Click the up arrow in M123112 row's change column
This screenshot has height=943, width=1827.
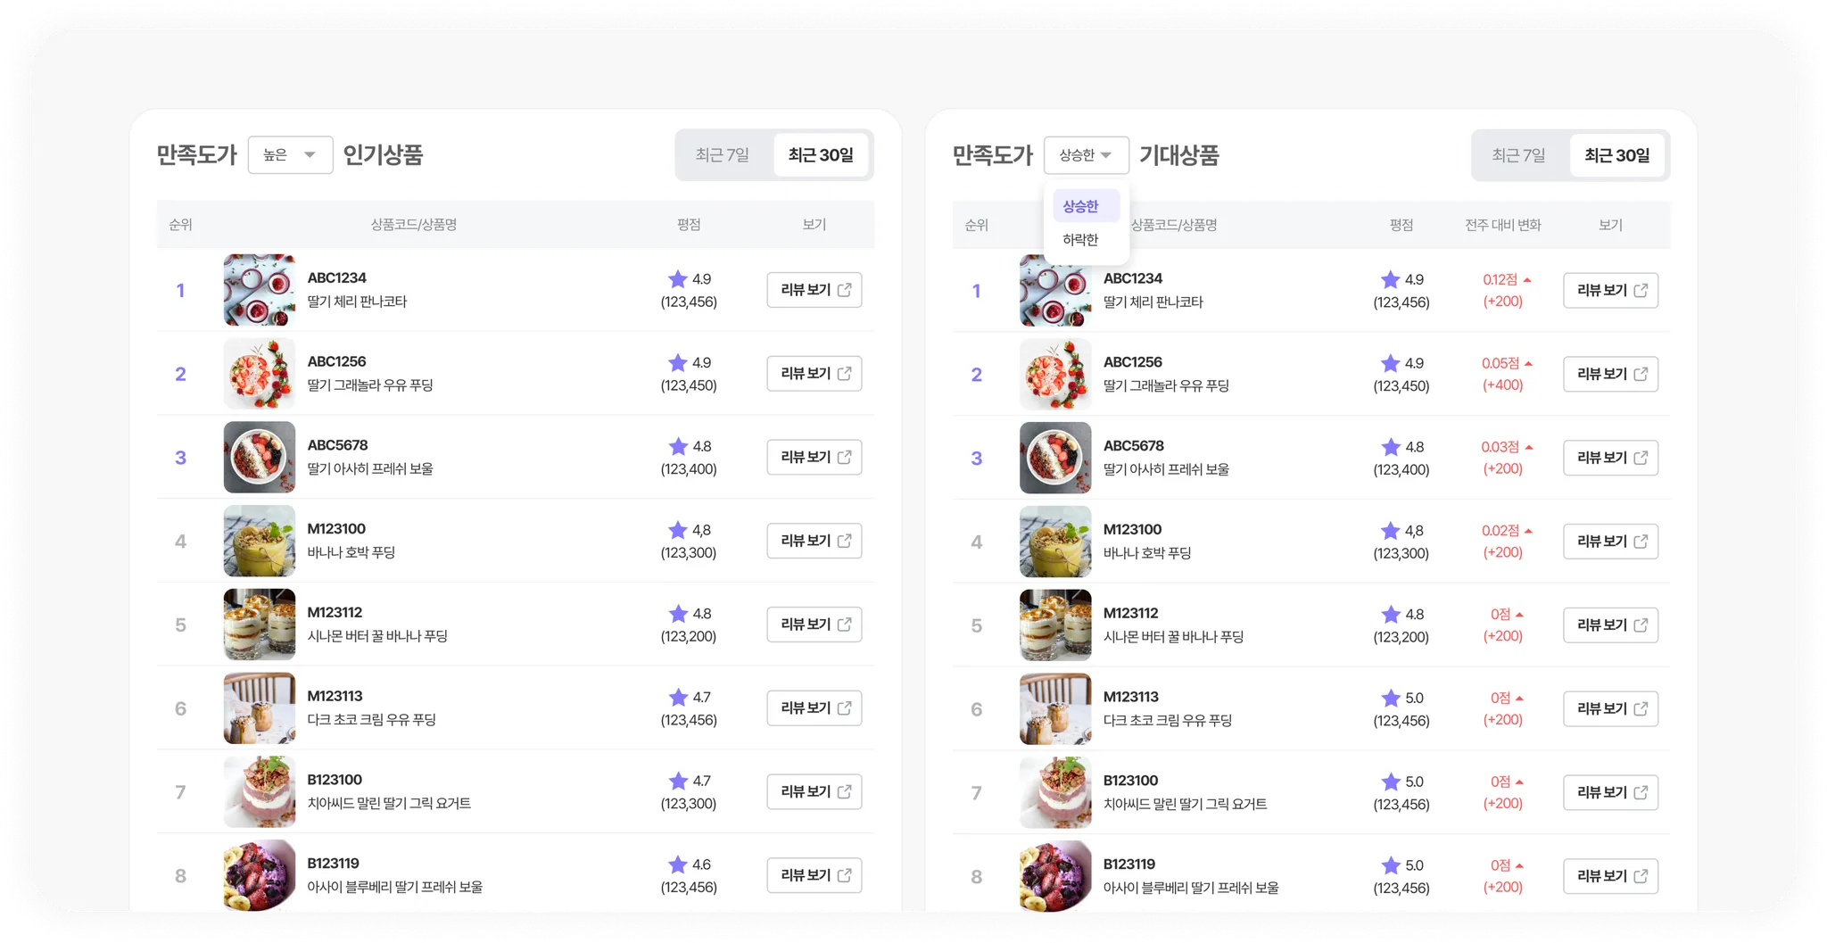(x=1519, y=615)
